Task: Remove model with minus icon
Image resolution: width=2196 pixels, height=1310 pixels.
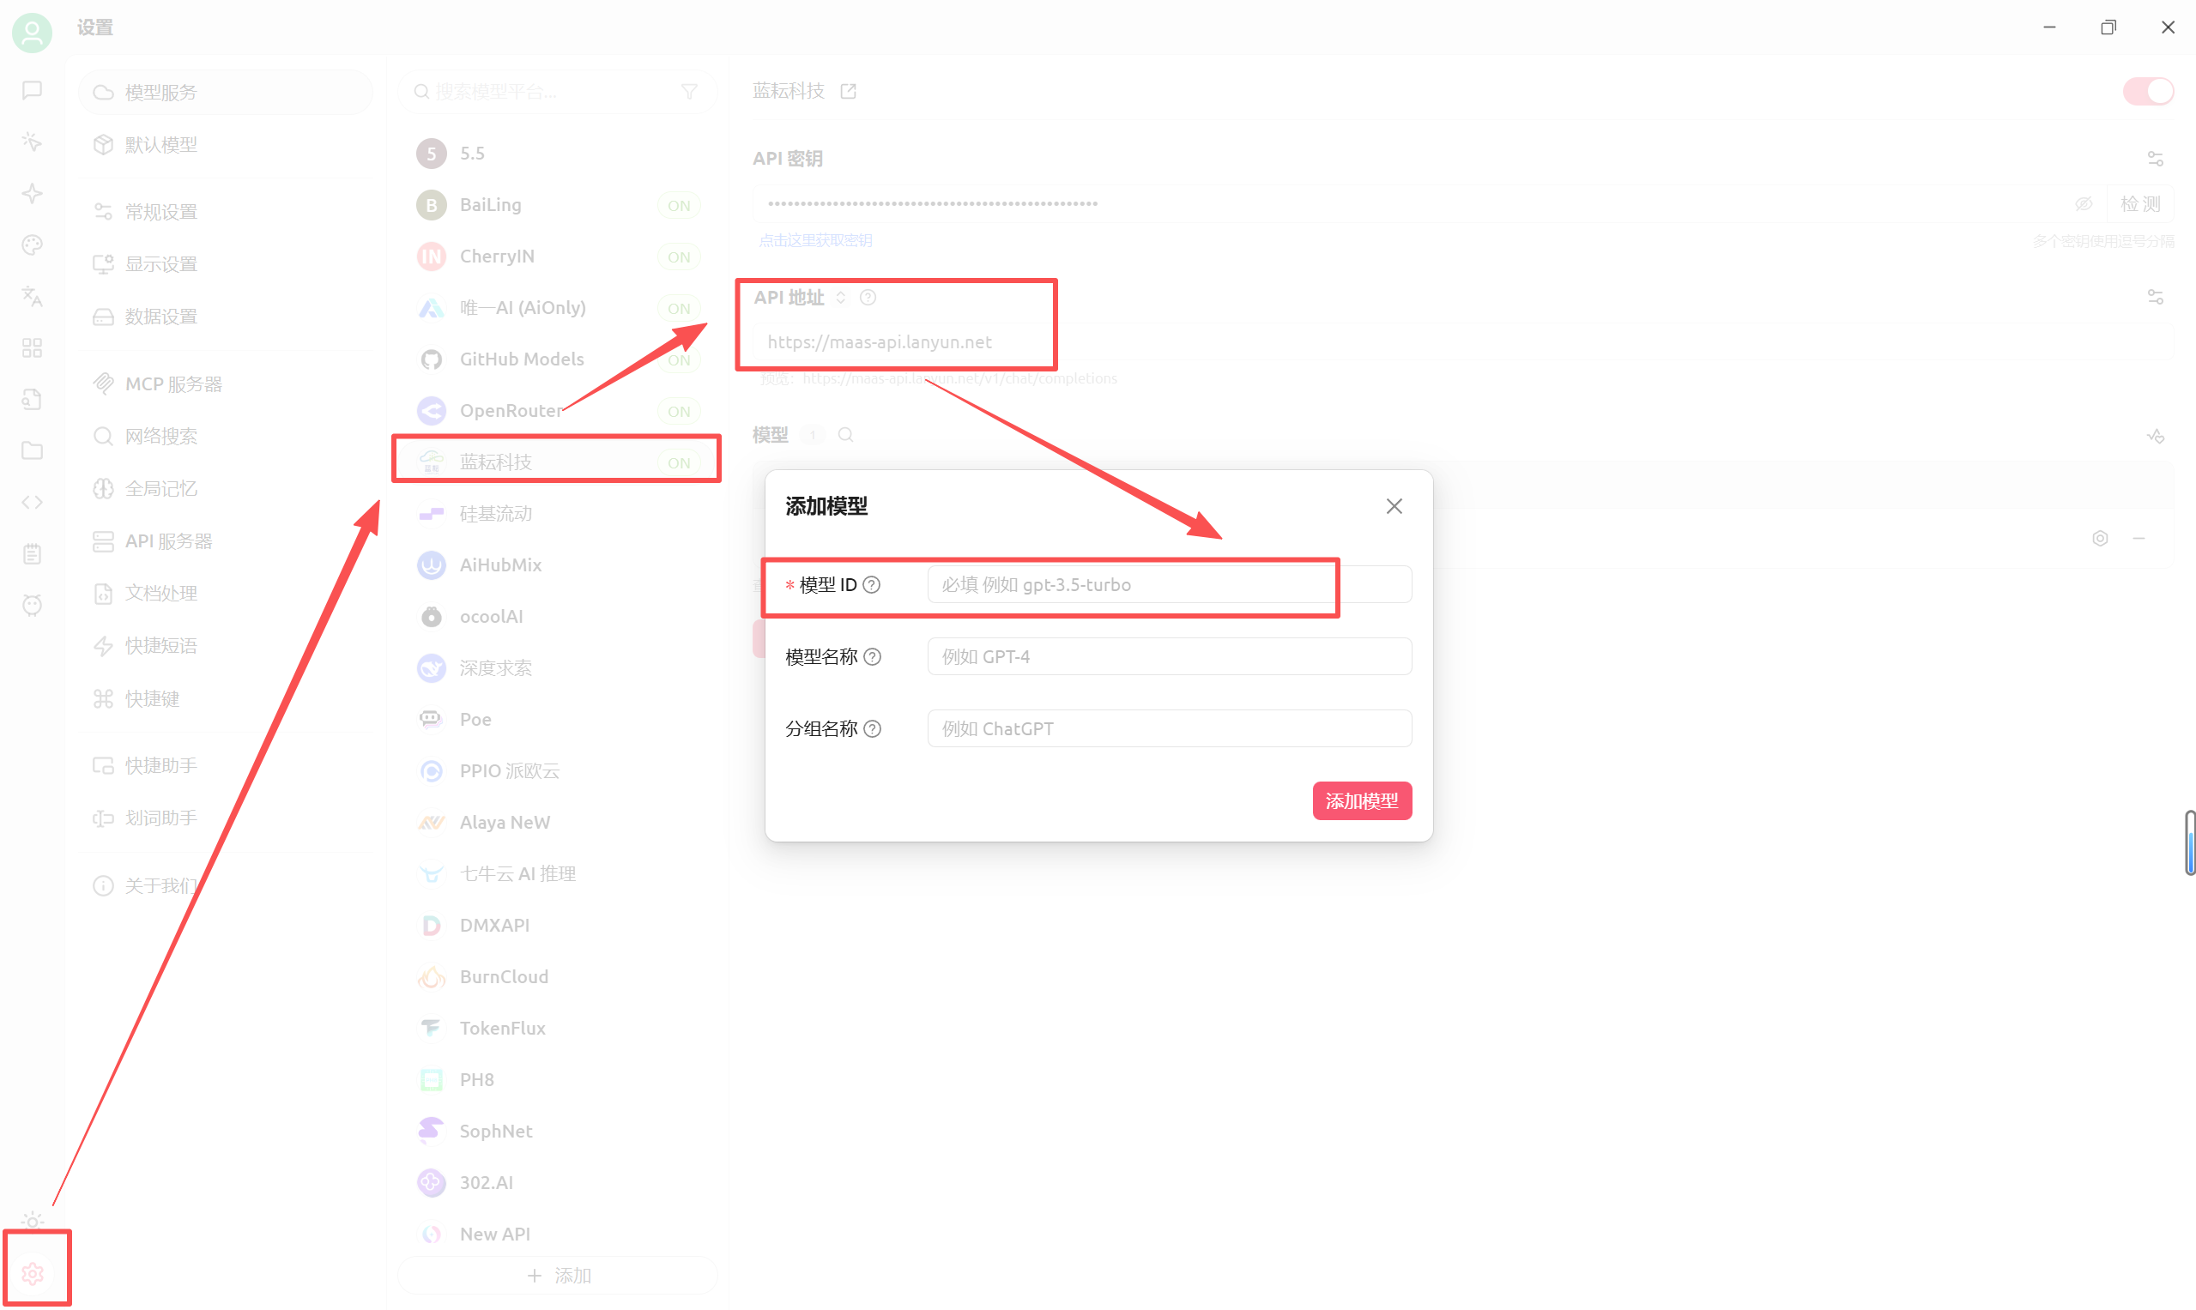Action: [x=2138, y=539]
